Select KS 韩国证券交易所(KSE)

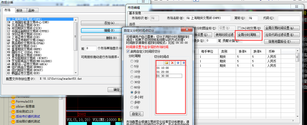(x=40, y=73)
